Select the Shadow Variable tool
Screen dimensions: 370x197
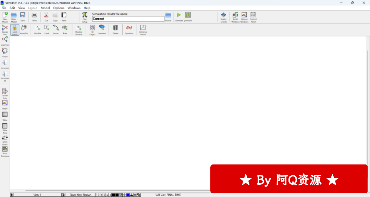[79, 30]
